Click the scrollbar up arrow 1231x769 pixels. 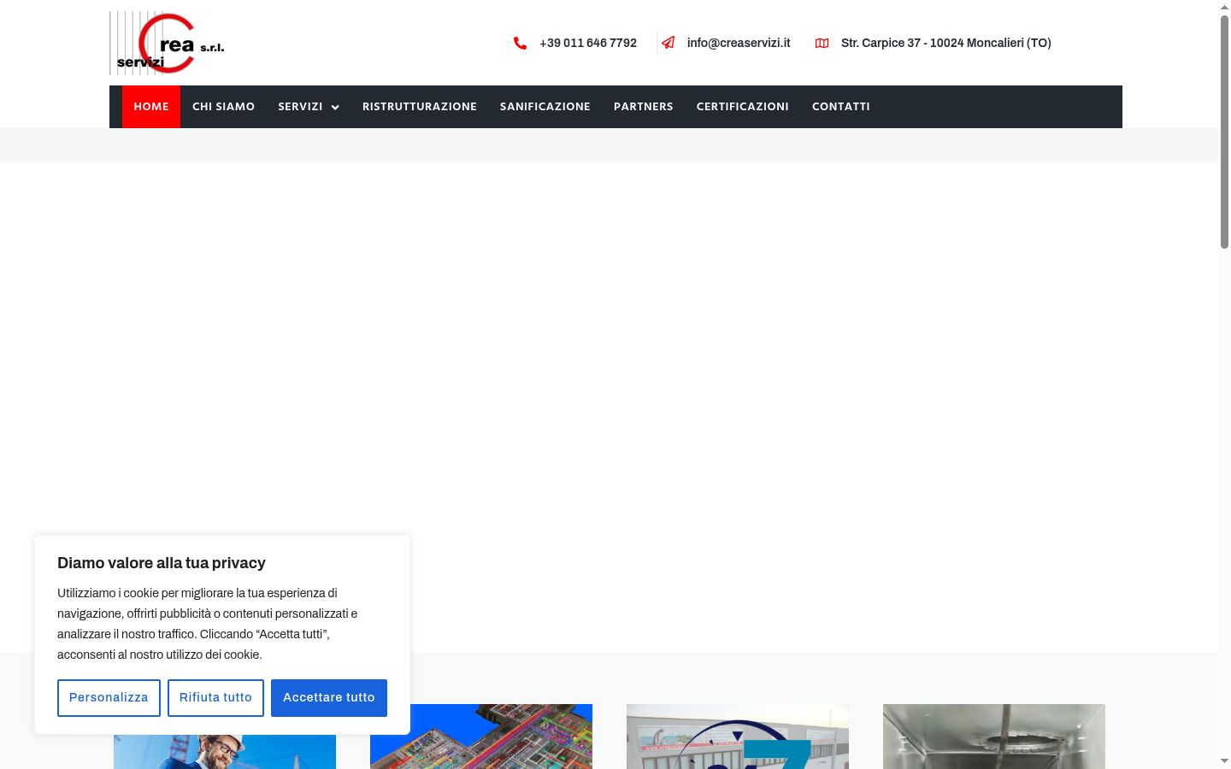[1224, 7]
